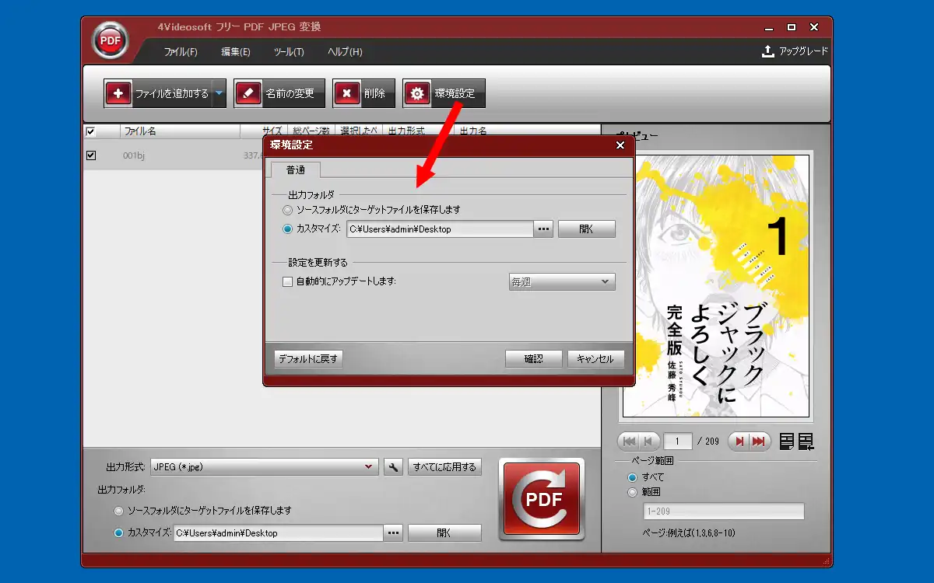The height and width of the screenshot is (583, 934).
Task: Click the plus icon on Add File
Action: 118,93
